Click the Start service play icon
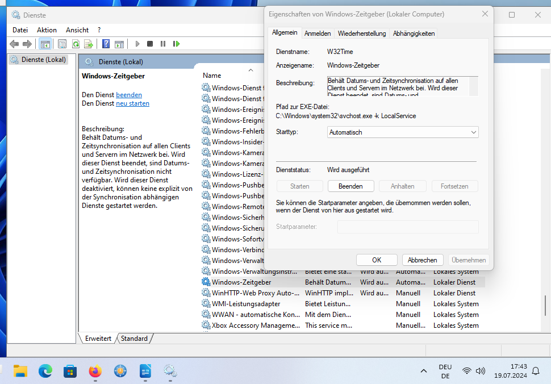This screenshot has width=551, height=384. coord(137,44)
